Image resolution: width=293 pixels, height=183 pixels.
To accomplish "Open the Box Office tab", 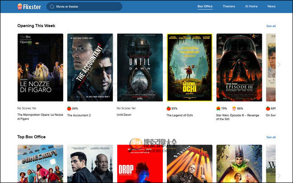I will (205, 6).
